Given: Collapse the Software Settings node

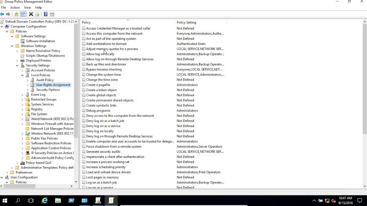Looking at the screenshot, I should [12, 36].
